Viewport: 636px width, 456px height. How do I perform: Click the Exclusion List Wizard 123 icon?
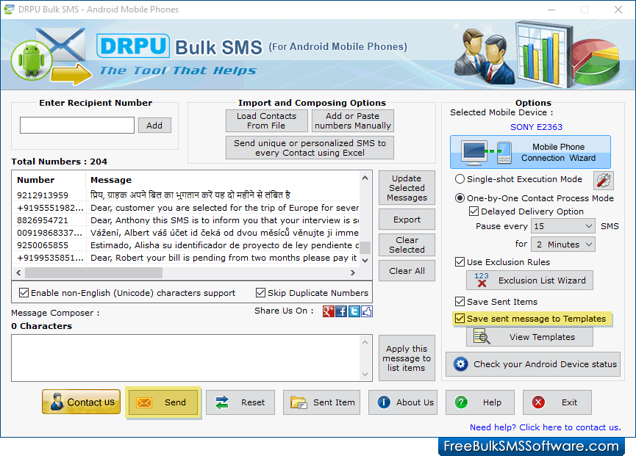[x=482, y=280]
